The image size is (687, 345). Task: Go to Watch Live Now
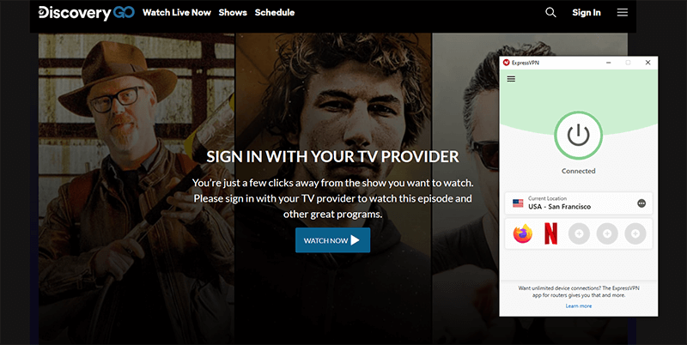[177, 13]
